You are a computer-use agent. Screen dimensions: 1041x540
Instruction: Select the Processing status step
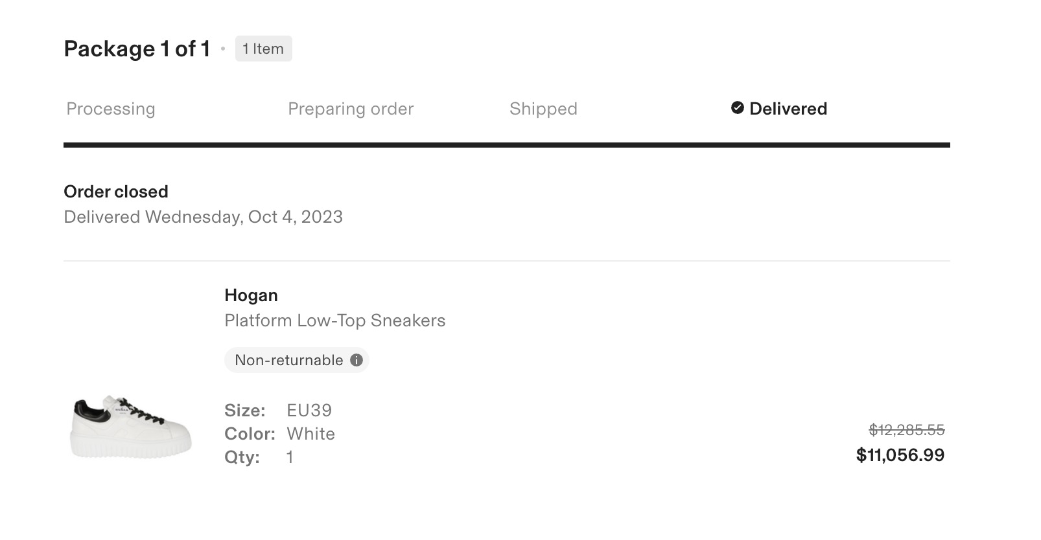coord(111,109)
